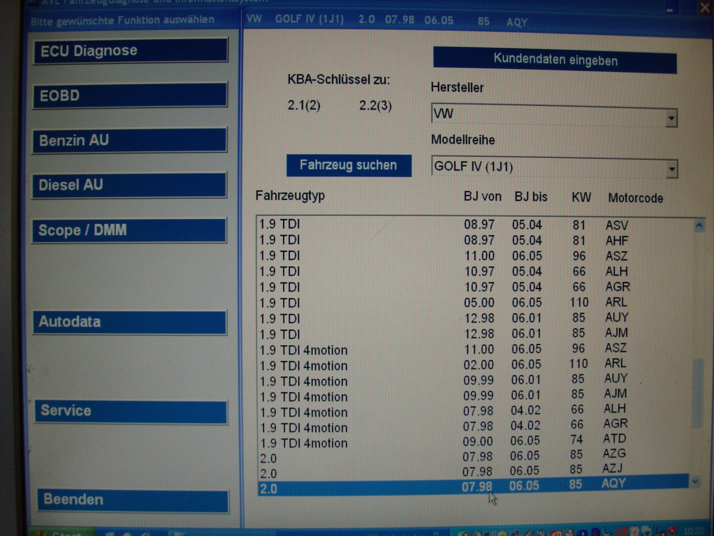The height and width of the screenshot is (536, 714).
Task: Click the Hersteller field showing VW
Action: click(x=554, y=114)
